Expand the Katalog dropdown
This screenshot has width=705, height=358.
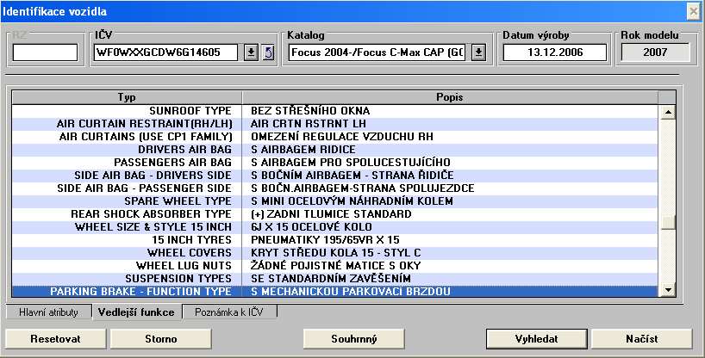pos(478,52)
